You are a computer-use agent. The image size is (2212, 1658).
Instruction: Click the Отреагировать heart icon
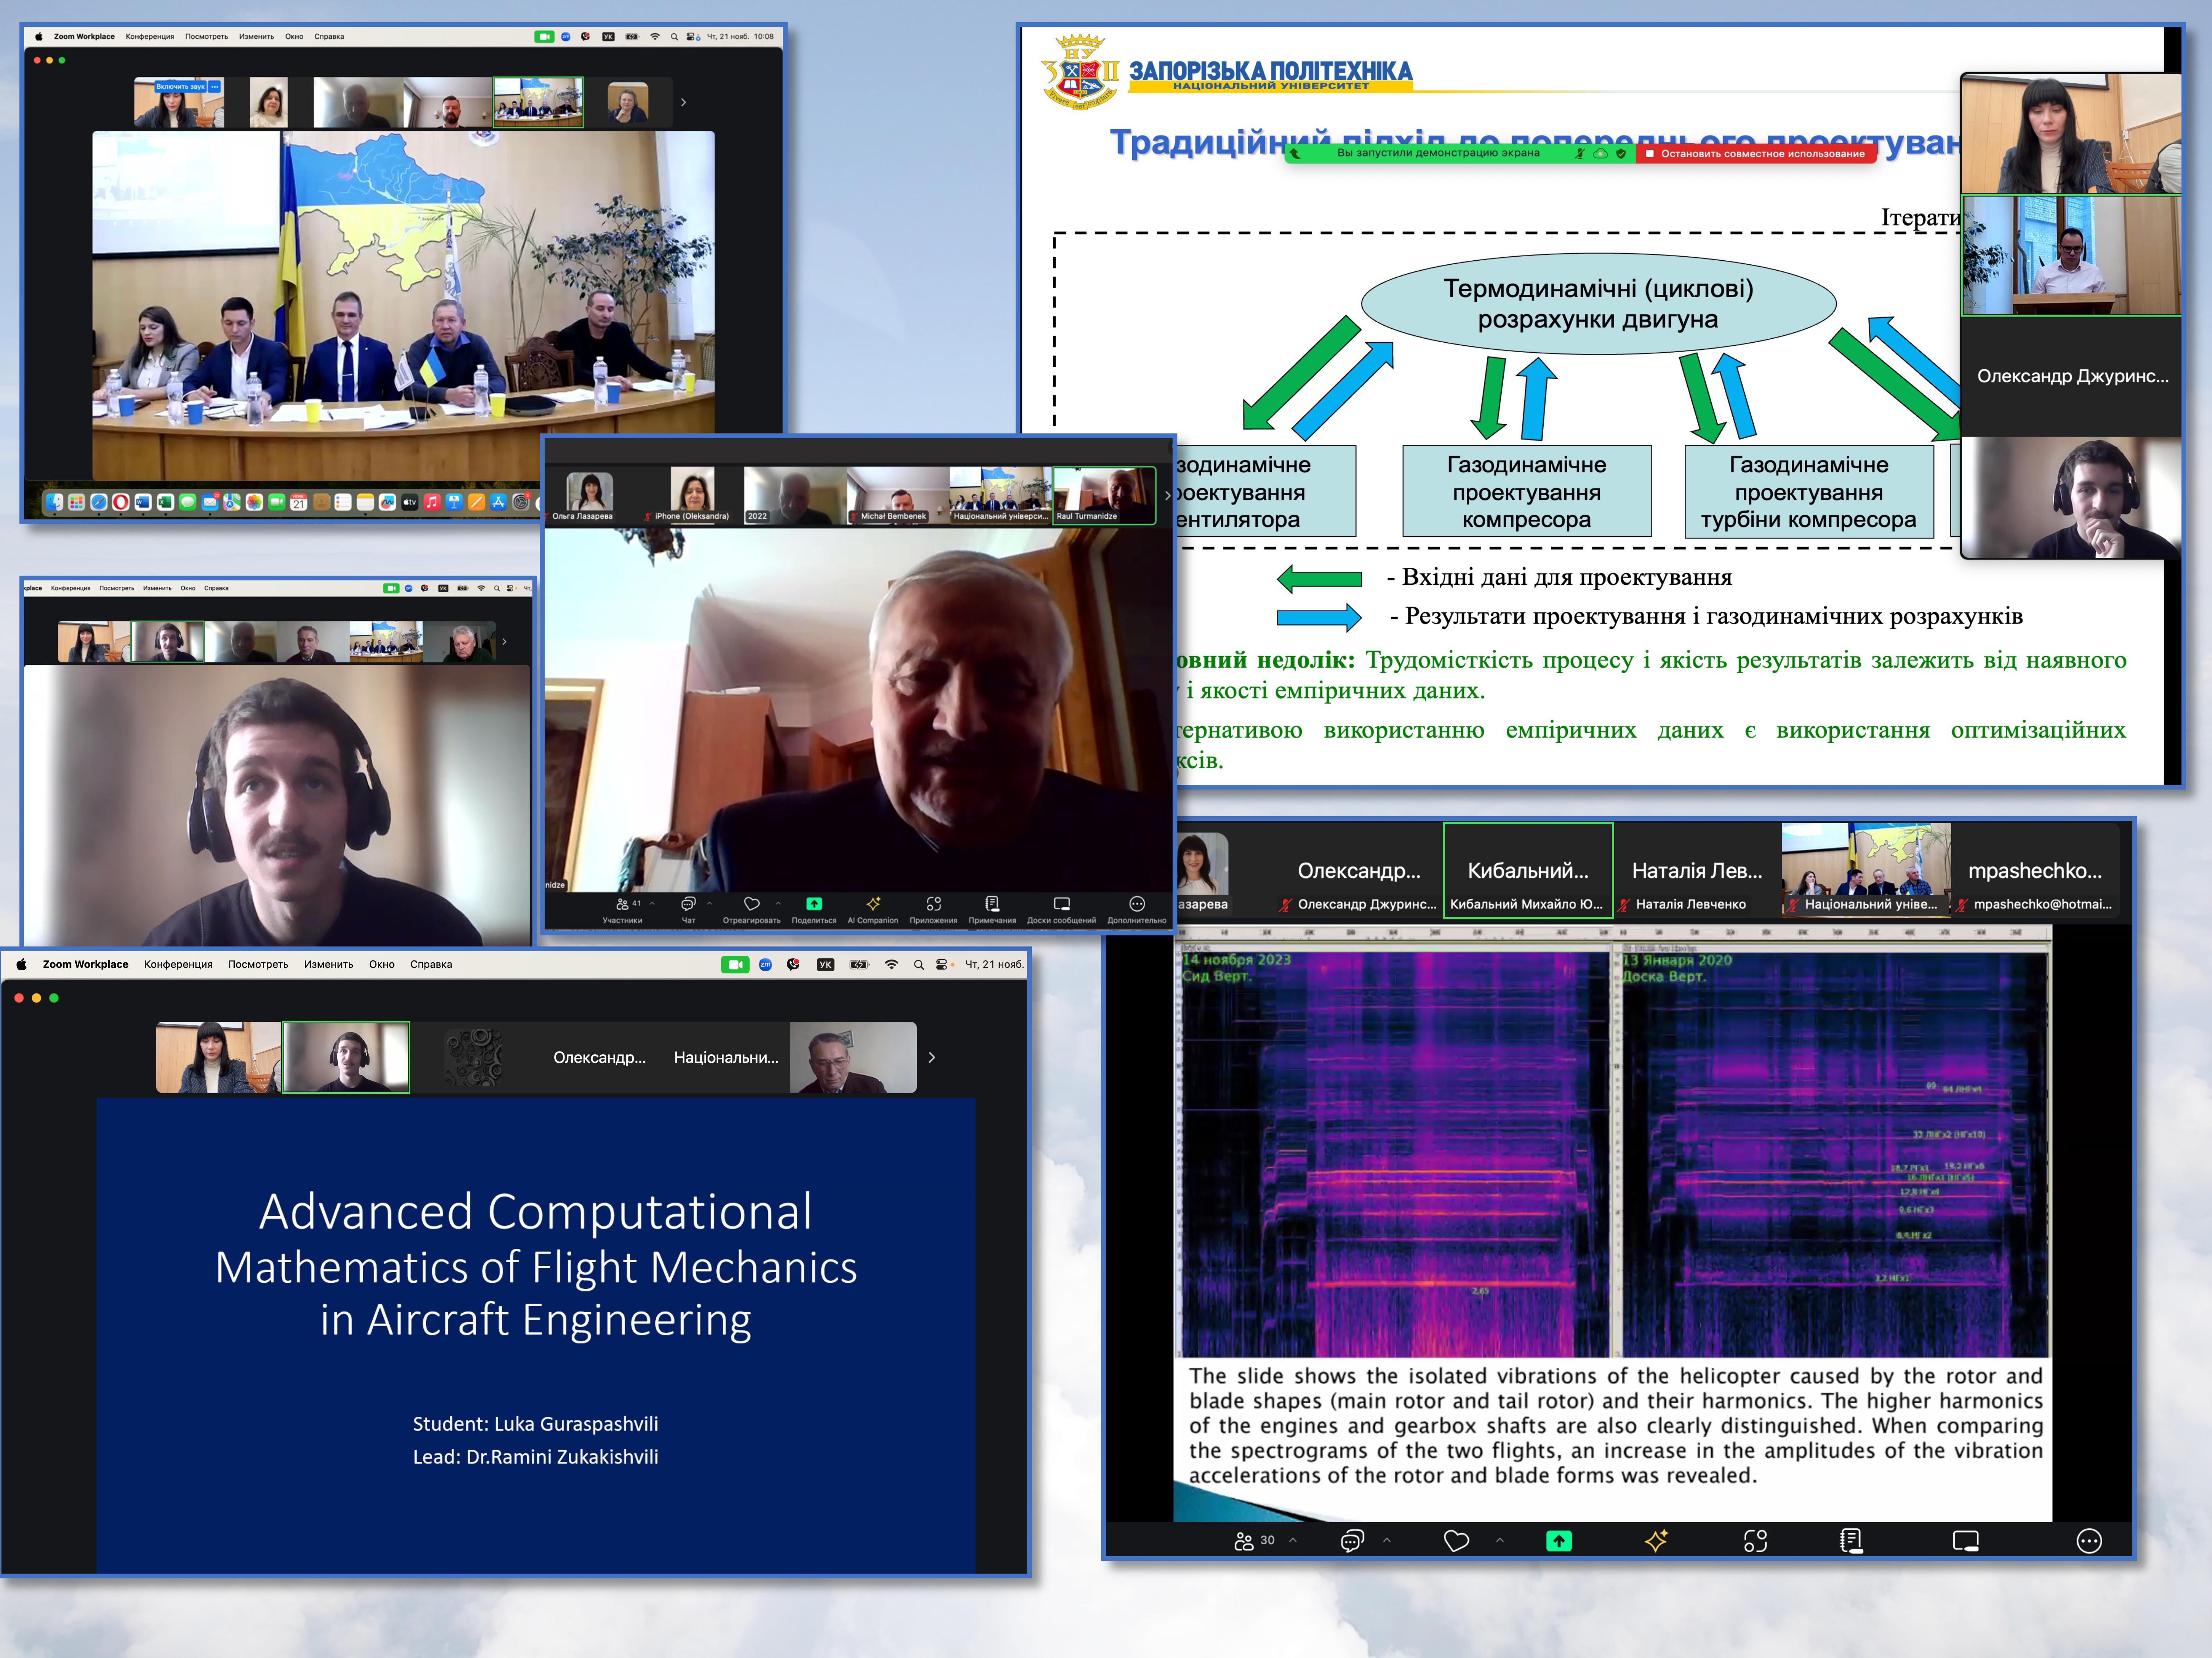(x=752, y=904)
